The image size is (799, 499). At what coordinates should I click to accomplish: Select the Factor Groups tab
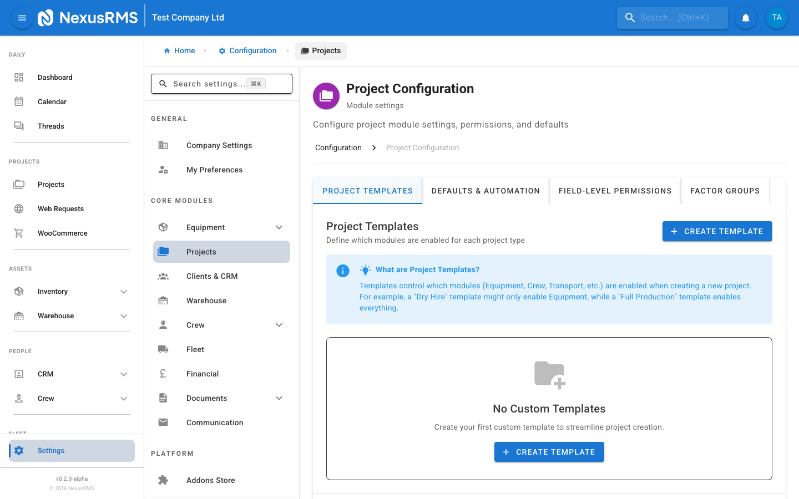[725, 191]
